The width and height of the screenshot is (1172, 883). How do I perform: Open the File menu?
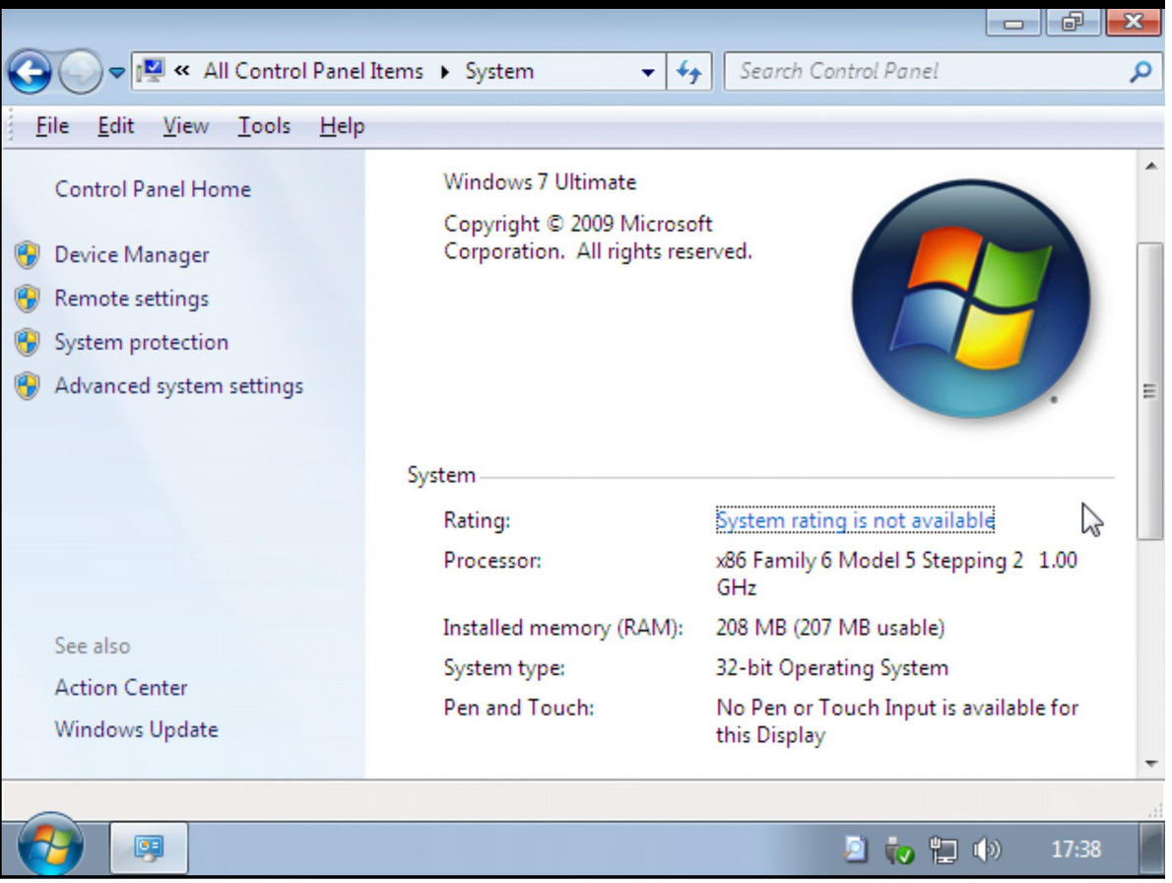52,125
